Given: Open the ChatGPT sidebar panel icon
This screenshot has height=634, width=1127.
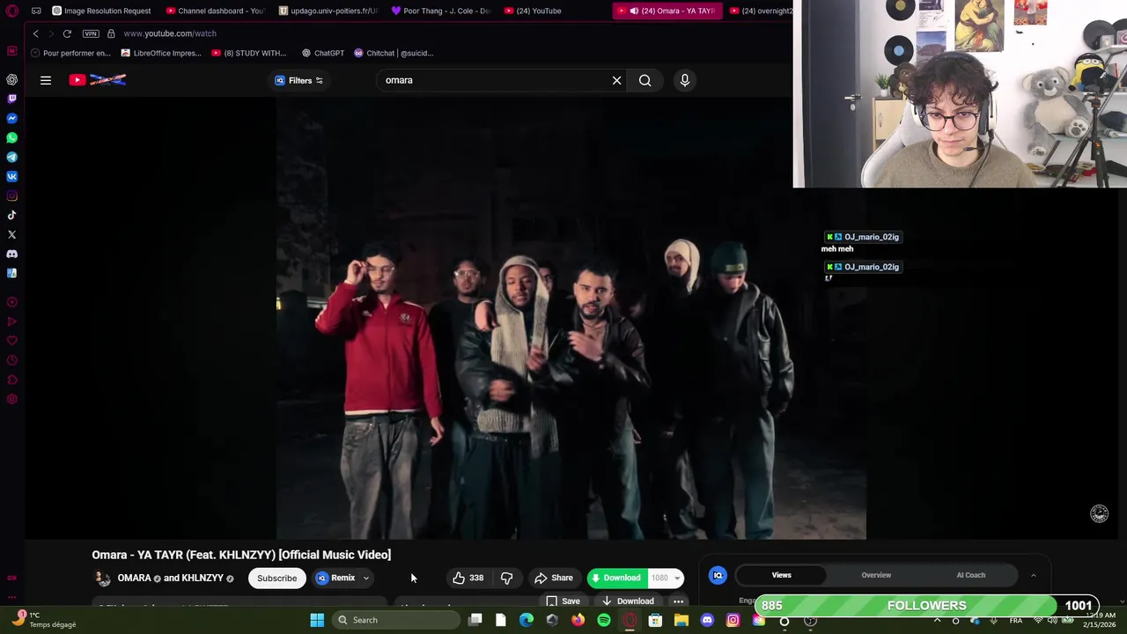Looking at the screenshot, I should tap(11, 79).
